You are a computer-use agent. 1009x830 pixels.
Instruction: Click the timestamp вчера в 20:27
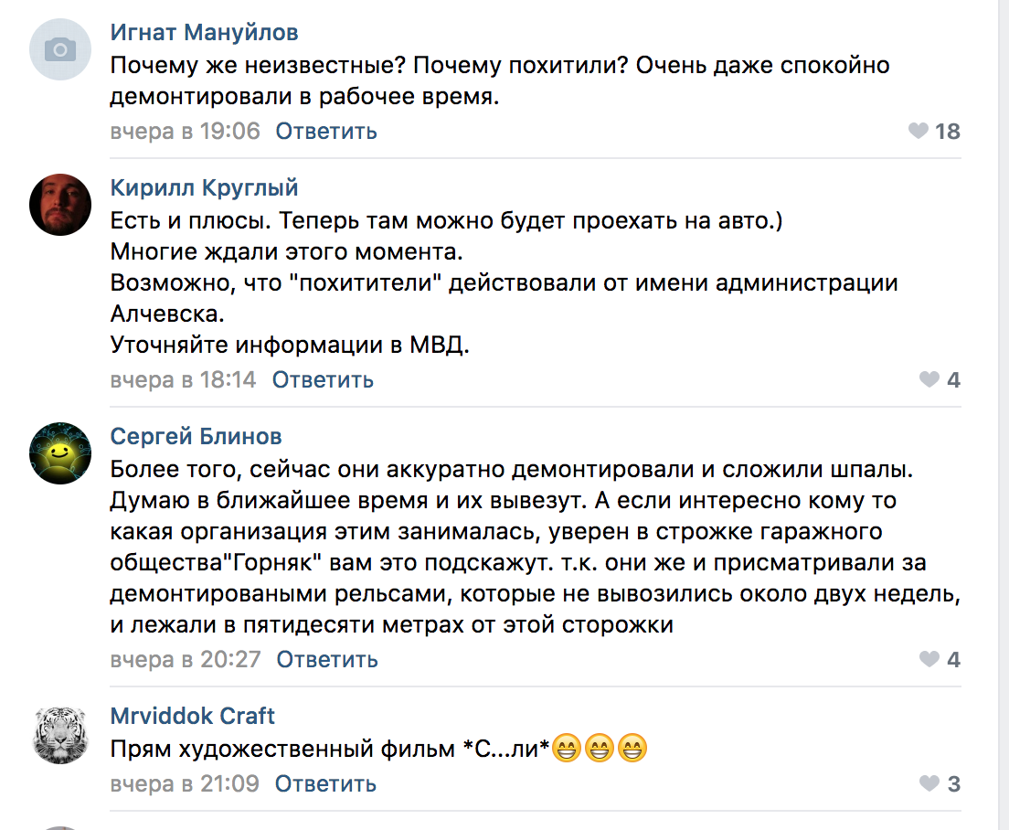click(186, 659)
